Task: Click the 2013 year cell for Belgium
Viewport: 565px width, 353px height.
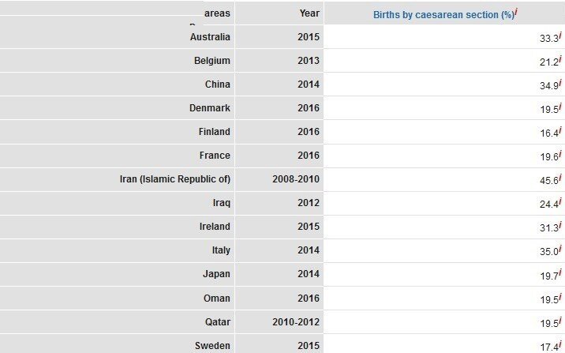Action: (x=309, y=61)
